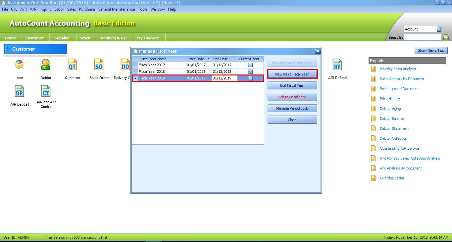The height and width of the screenshot is (242, 452).
Task: Sort by the Fiscal Year Name column header
Action: [x=162, y=59]
